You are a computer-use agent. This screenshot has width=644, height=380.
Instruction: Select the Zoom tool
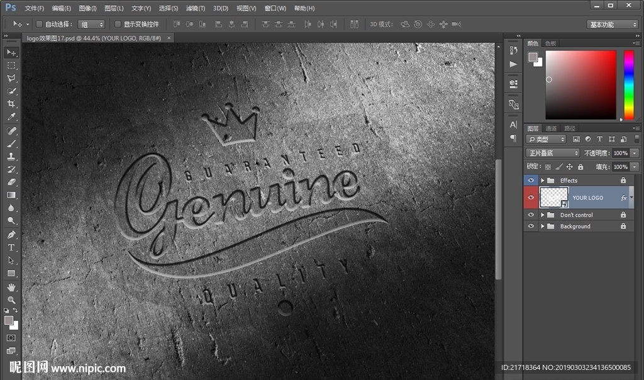pyautogui.click(x=11, y=299)
